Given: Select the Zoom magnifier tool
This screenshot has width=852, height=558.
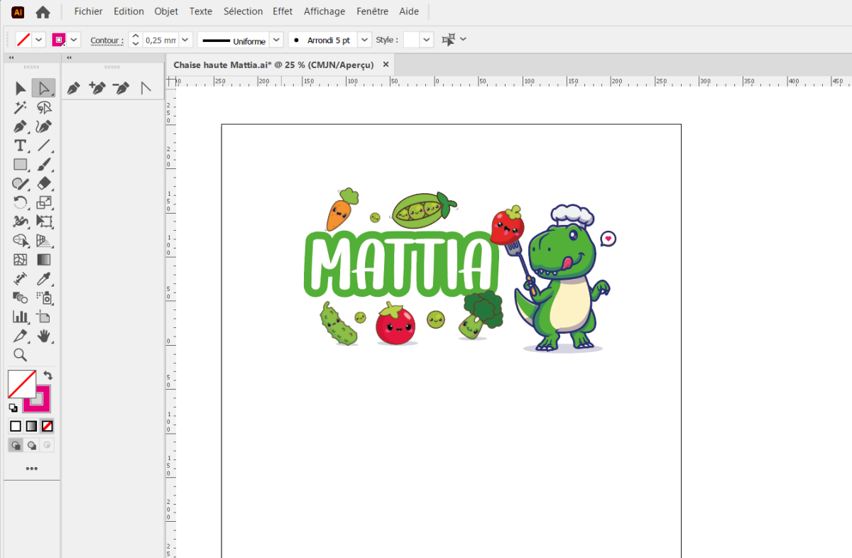Looking at the screenshot, I should (21, 355).
